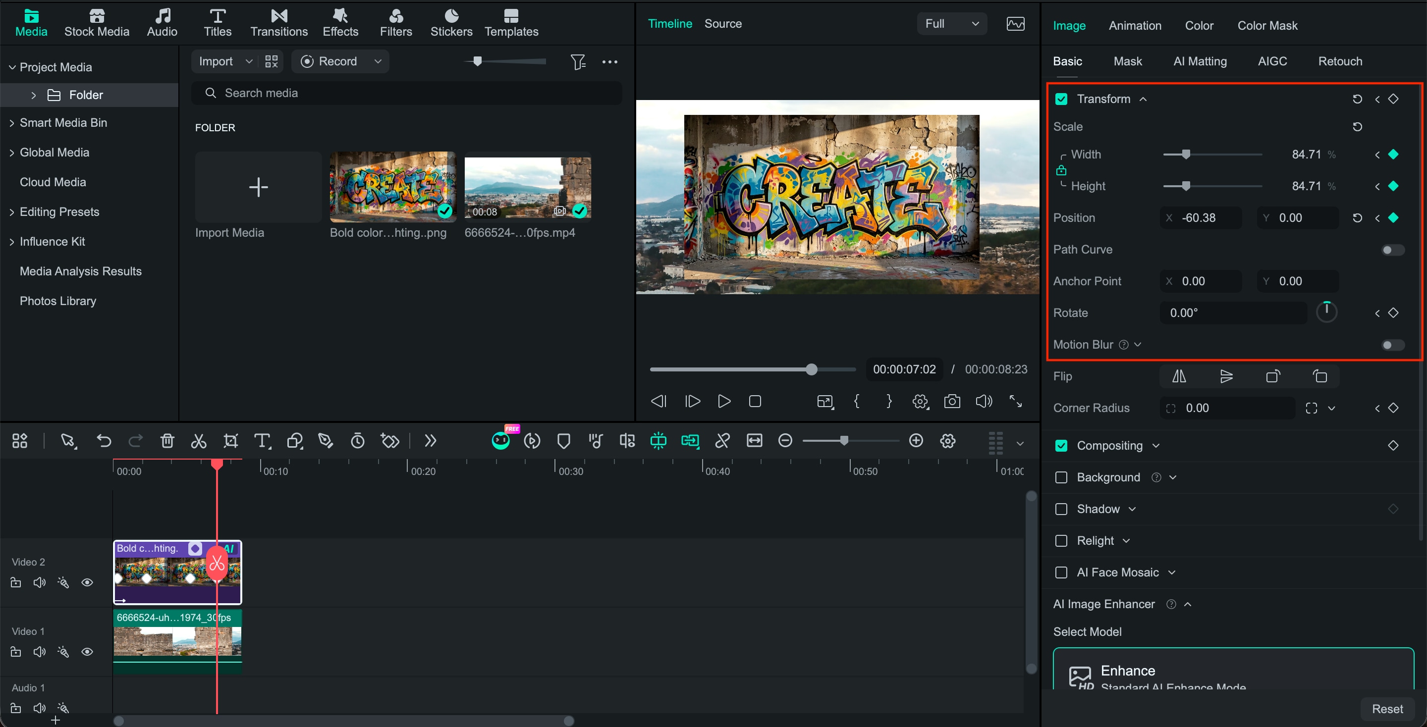Viewport: 1427px width, 727px height.
Task: Open the speed timer icon in timeline toolbar
Action: pyautogui.click(x=358, y=441)
